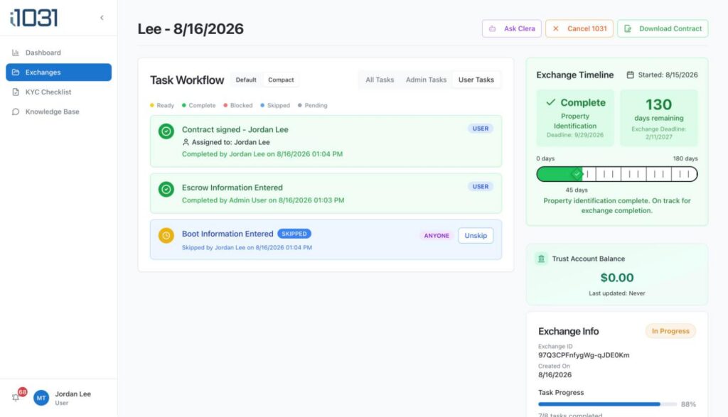Switch task view to Default

tap(245, 80)
